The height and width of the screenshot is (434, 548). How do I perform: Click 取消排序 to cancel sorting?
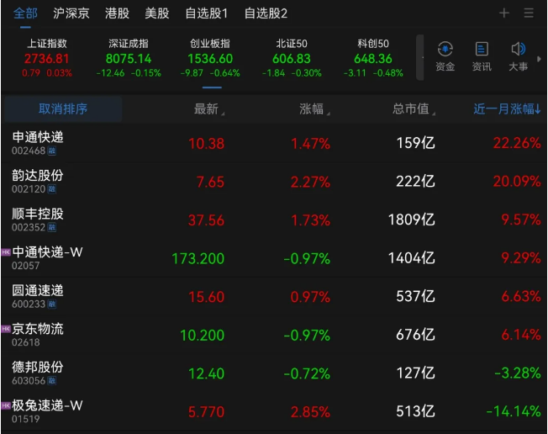63,109
